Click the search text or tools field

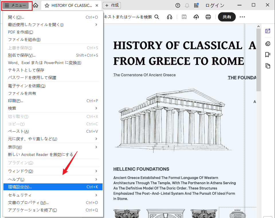point(128,17)
